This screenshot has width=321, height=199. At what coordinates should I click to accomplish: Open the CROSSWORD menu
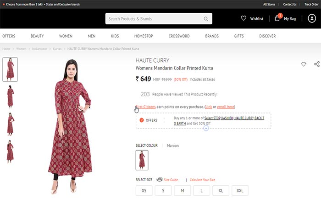coord(179,36)
